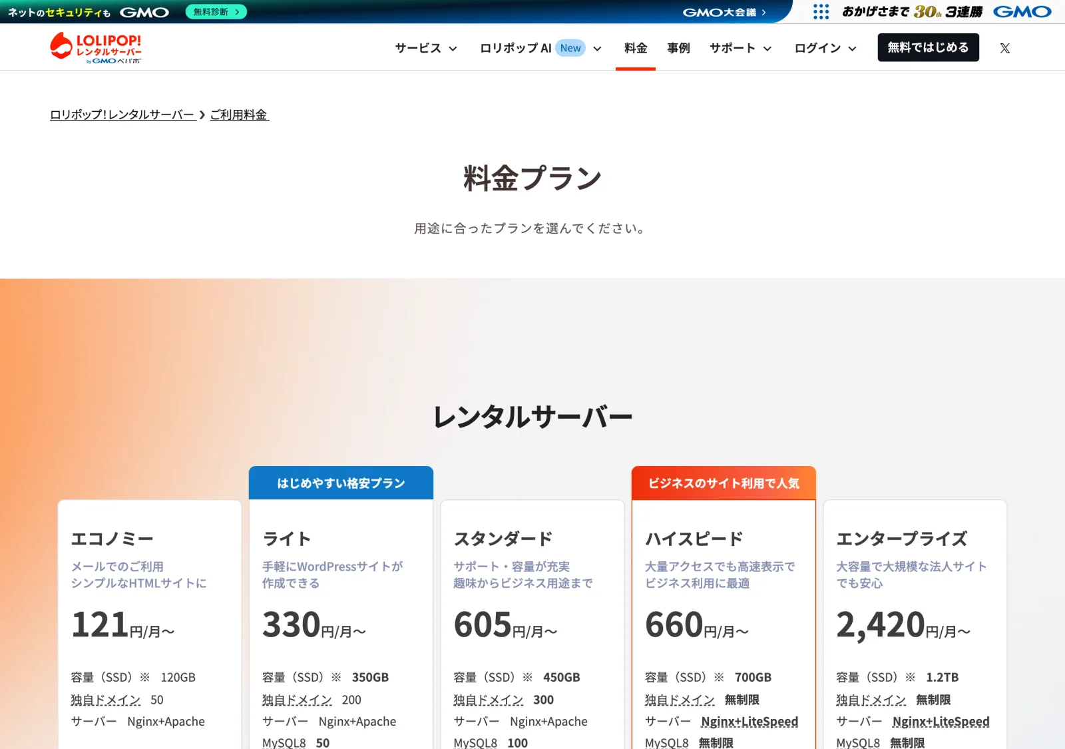1065x749 pixels.
Task: Click the エンタープライズ plan title
Action: click(902, 539)
